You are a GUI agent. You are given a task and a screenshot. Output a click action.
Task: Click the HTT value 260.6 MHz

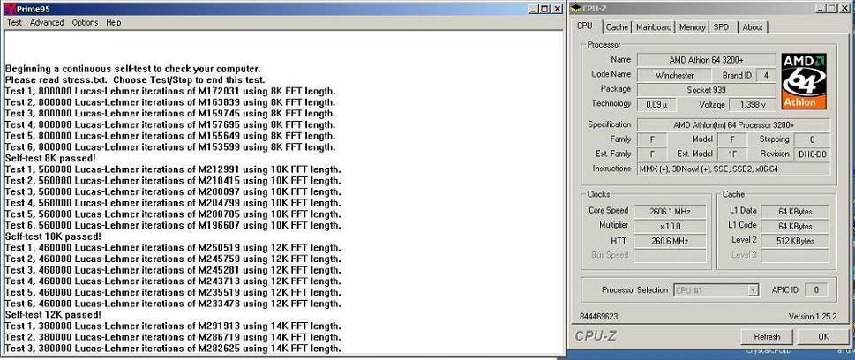point(670,241)
